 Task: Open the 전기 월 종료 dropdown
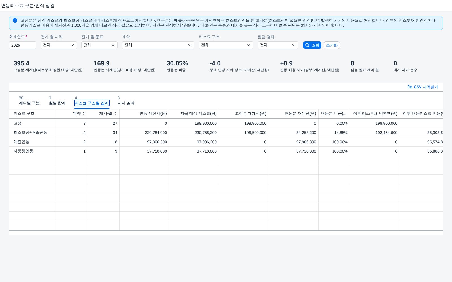click(99, 45)
